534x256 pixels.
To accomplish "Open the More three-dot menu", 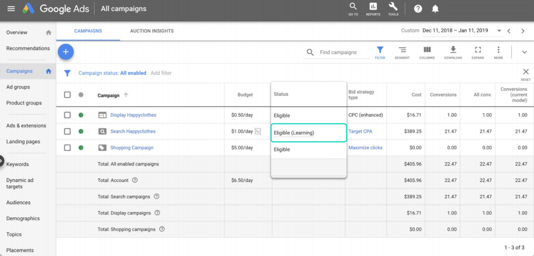I will (x=498, y=53).
